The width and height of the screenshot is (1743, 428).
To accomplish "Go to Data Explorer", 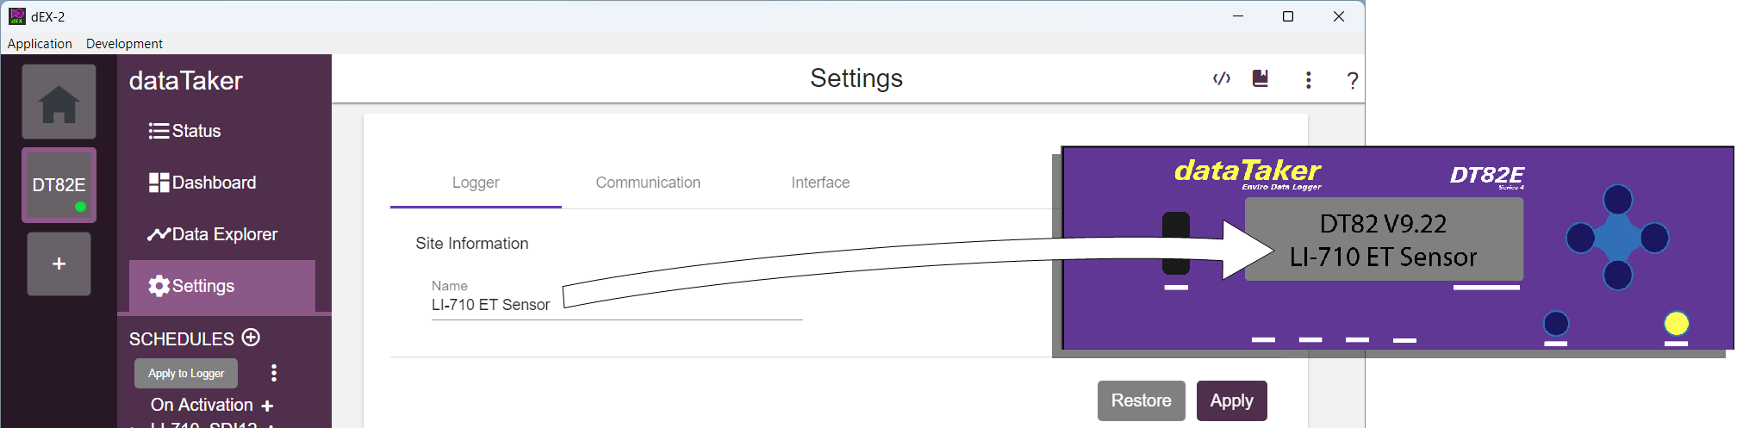I will [x=213, y=234].
